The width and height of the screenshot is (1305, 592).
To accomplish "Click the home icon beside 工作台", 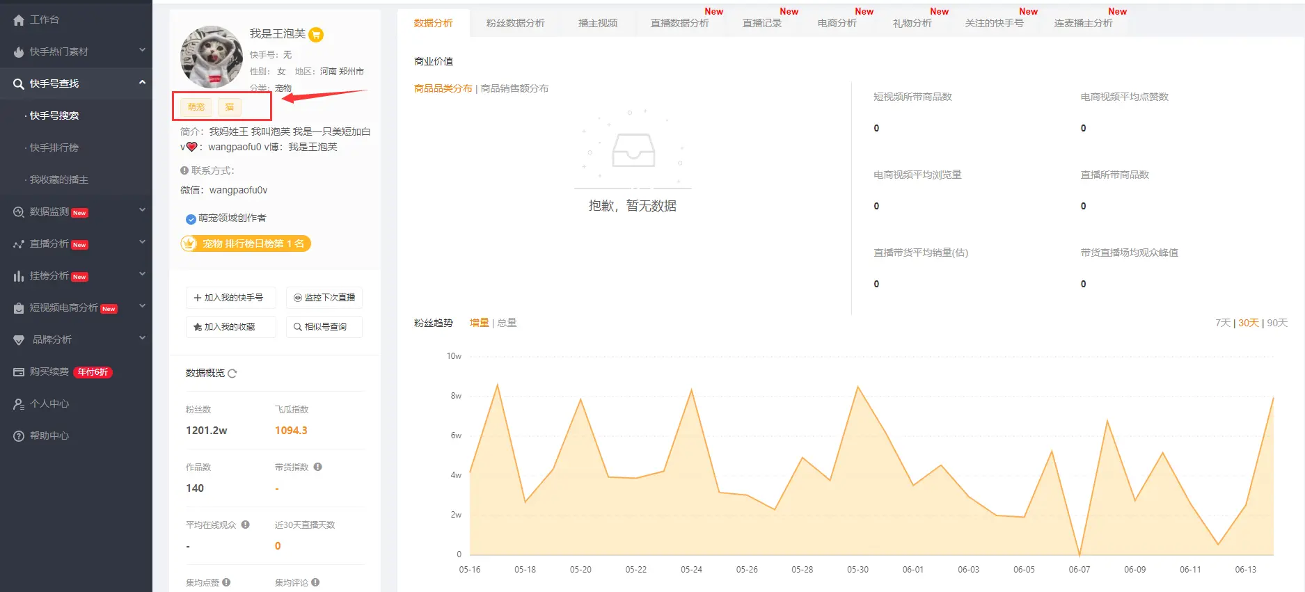I will pos(19,20).
